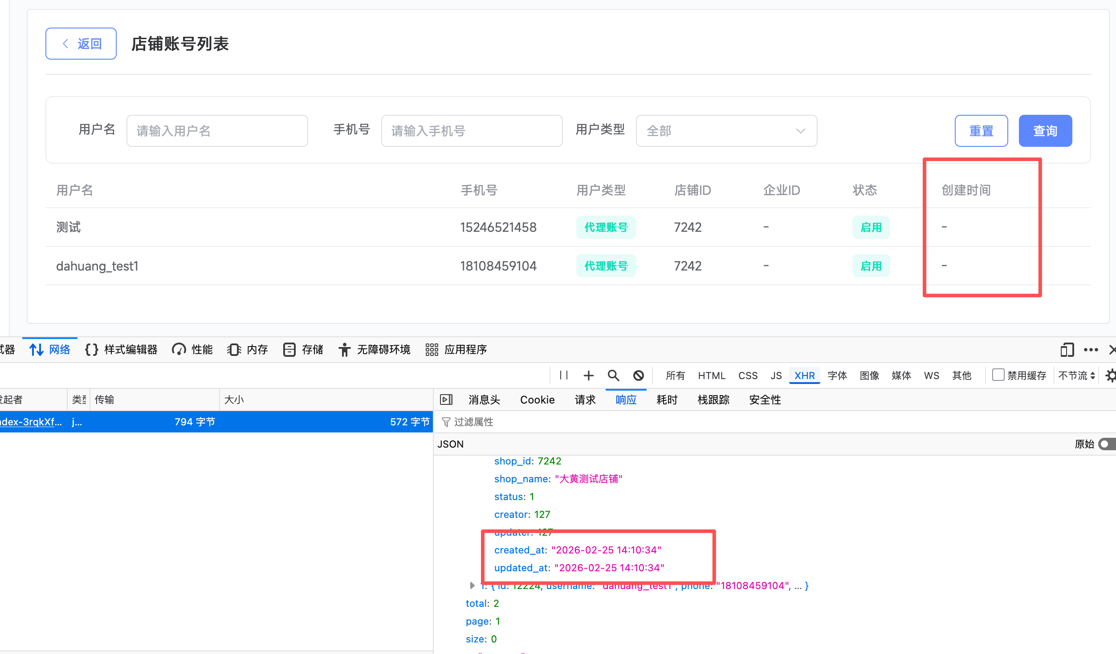The image size is (1116, 654).
Task: Click the 返回 back button
Action: coord(81,44)
